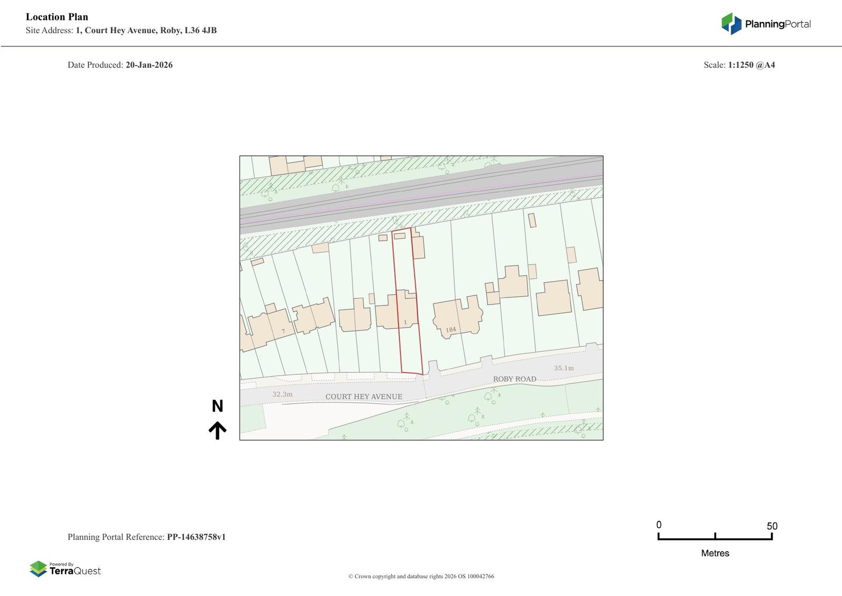Click the Roby Road street label
The width and height of the screenshot is (842, 596).
(x=514, y=379)
